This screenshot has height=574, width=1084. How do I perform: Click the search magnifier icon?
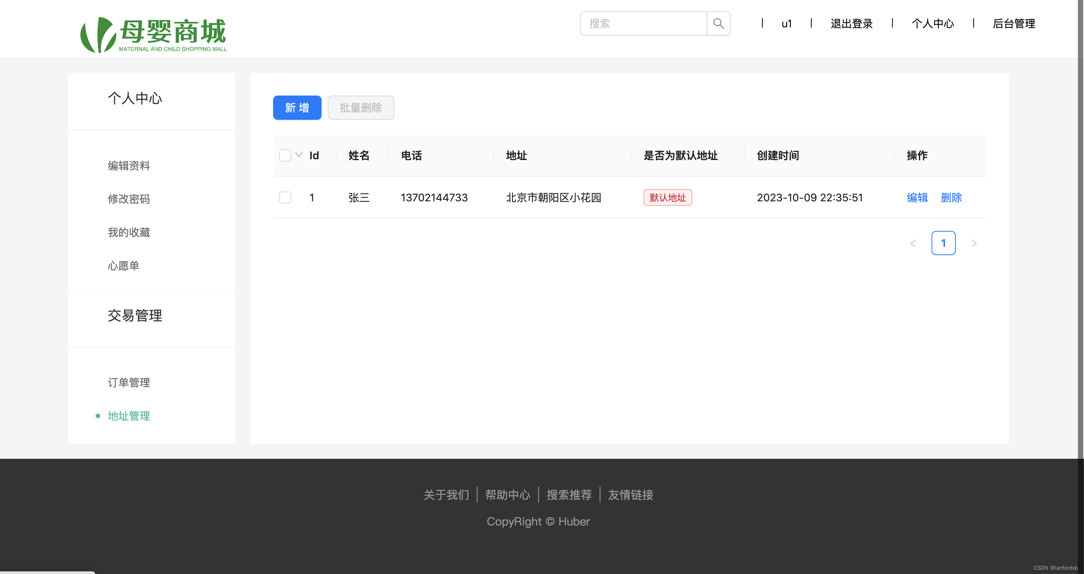[x=718, y=24]
